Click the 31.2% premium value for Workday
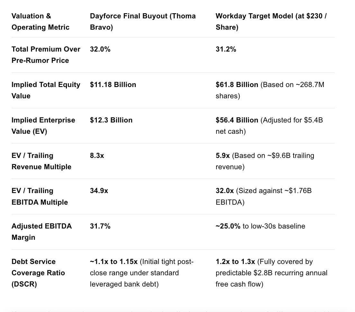 226,49
